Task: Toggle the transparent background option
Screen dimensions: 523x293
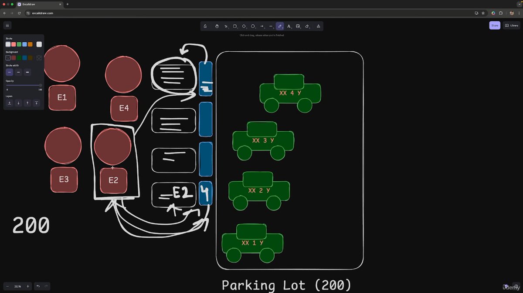Action: (x=7, y=58)
